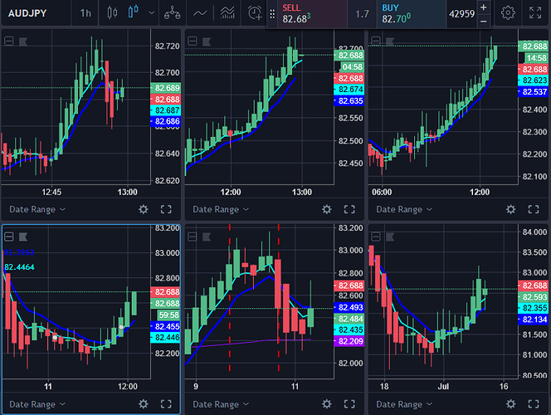Open the bar style candlestick icon
Image resolution: width=551 pixels, height=415 pixels.
pyautogui.click(x=113, y=12)
